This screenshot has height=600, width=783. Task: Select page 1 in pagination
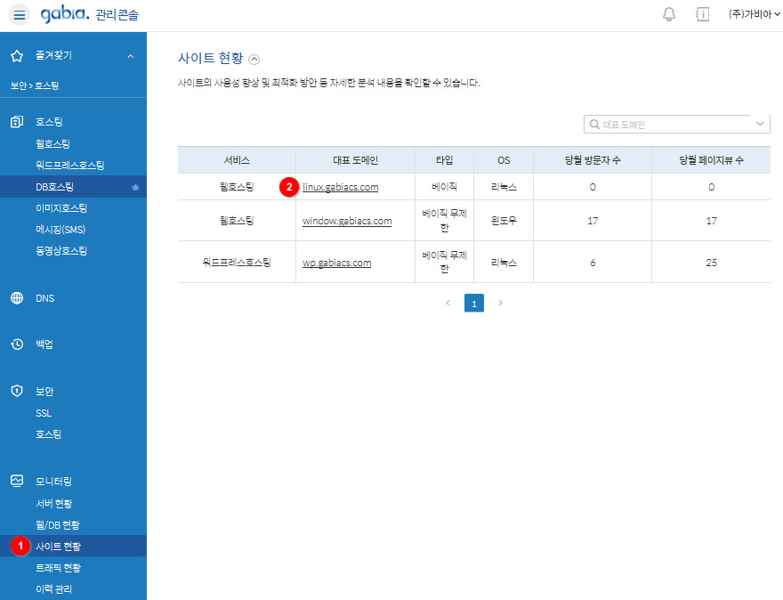point(474,304)
